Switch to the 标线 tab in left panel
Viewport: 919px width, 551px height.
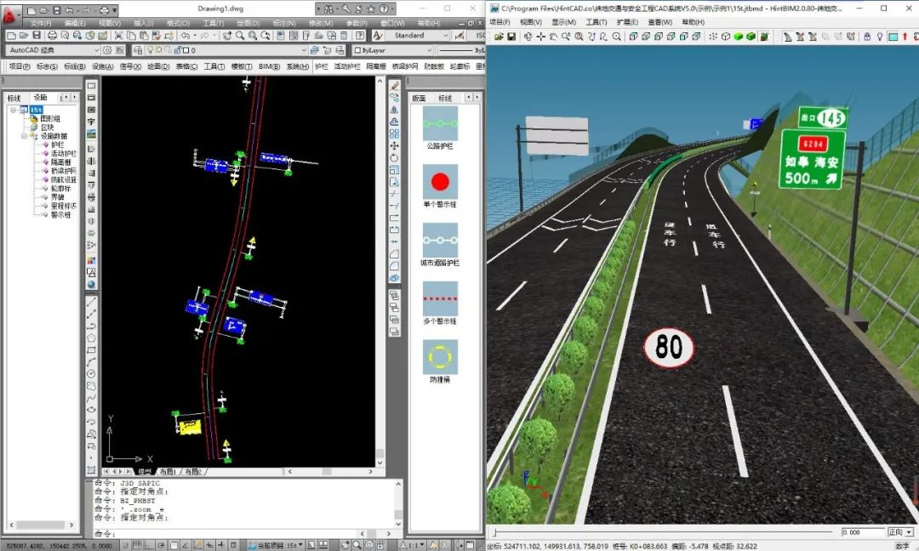[14, 98]
